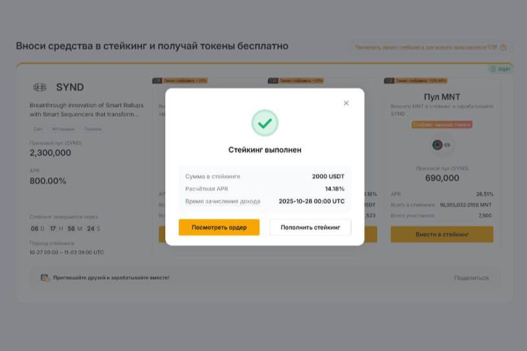The width and height of the screenshot is (527, 351).
Task: Click the Стейкинг связки токенов tag
Action: [442, 124]
